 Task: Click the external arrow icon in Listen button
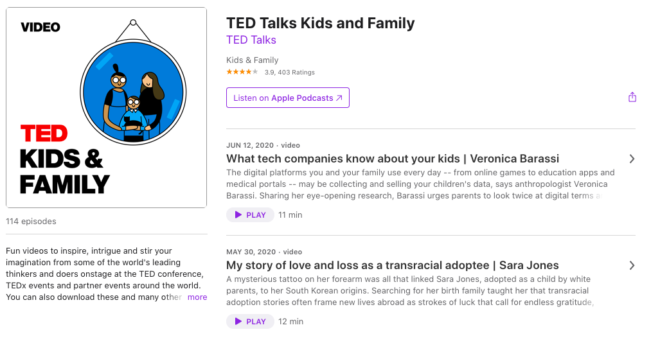(x=339, y=98)
